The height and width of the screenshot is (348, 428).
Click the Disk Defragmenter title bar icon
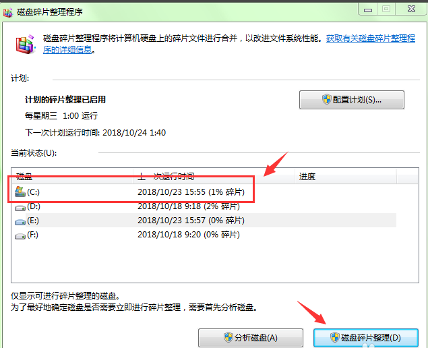(7, 12)
